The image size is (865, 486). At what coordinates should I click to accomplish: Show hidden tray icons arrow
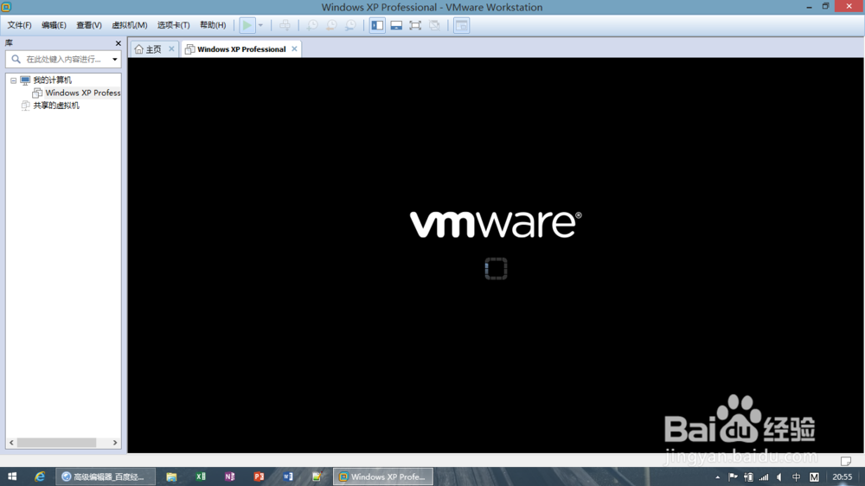pos(718,477)
